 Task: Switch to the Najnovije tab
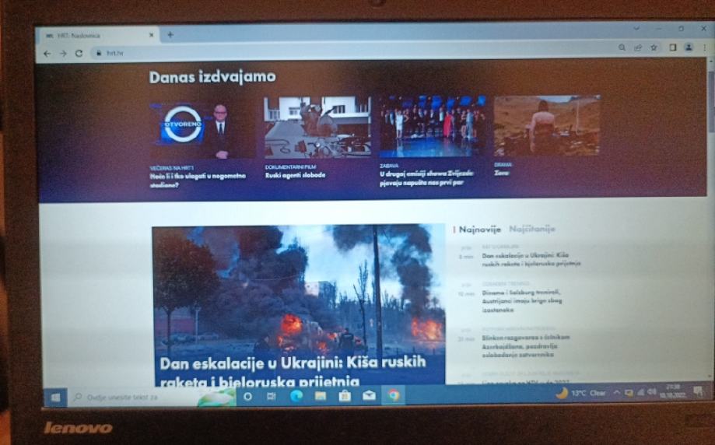pos(480,230)
